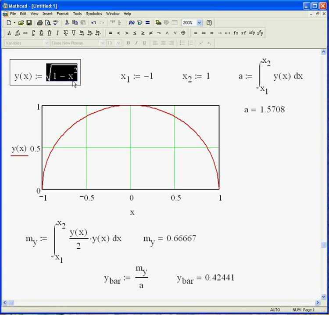Print the worksheet using the printer icon
Screen dimensions: 329x315
tap(39, 23)
